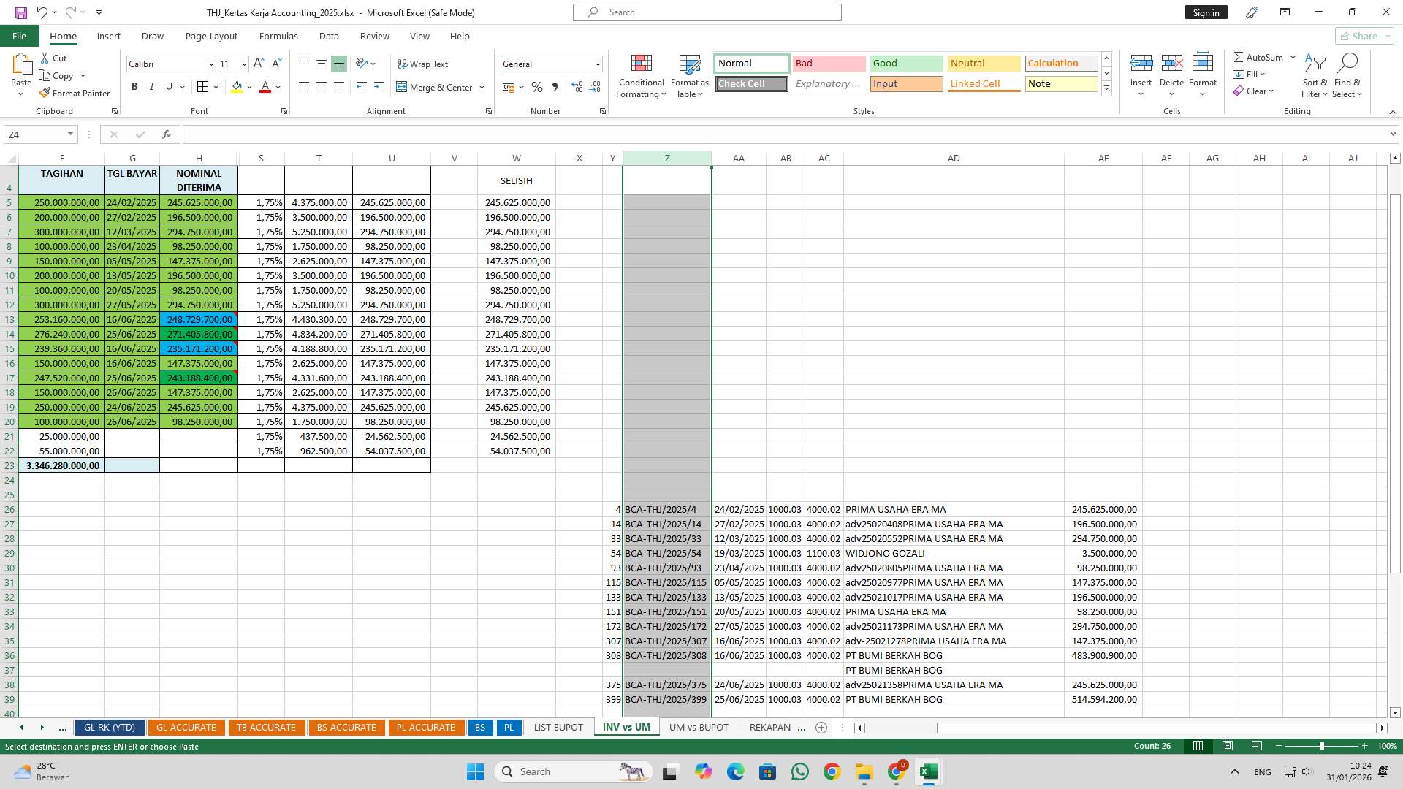Screen dimensions: 1403x789
Task: Open the UM vs BUPOT sheet tab
Action: (698, 727)
